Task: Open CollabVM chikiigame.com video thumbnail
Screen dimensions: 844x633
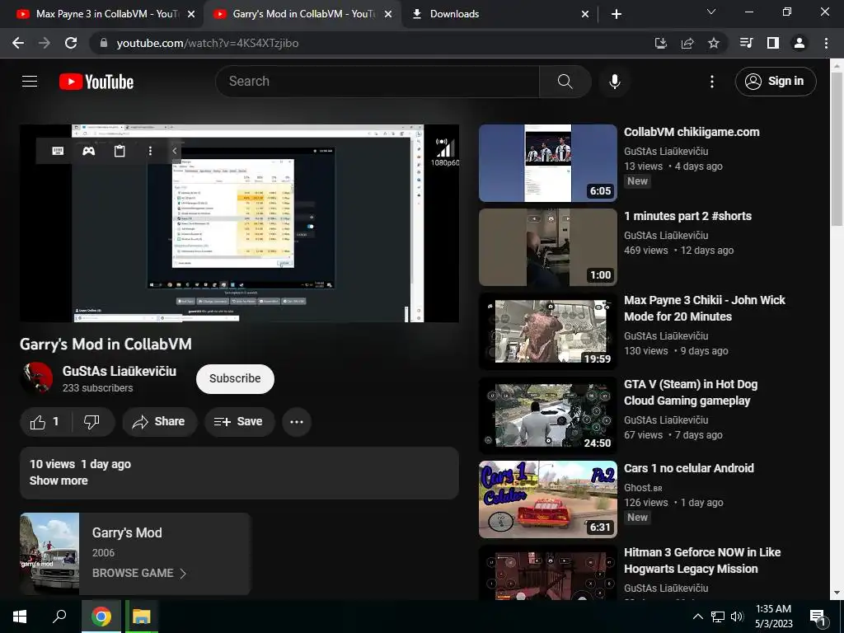Action: tap(548, 163)
